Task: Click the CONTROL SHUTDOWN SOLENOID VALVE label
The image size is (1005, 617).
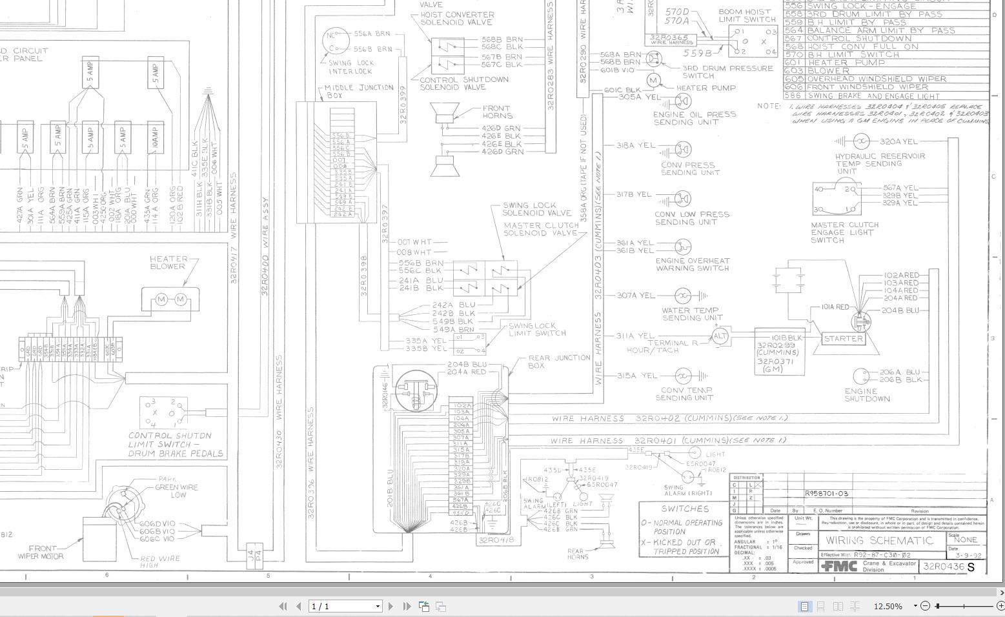Action: pos(464,83)
